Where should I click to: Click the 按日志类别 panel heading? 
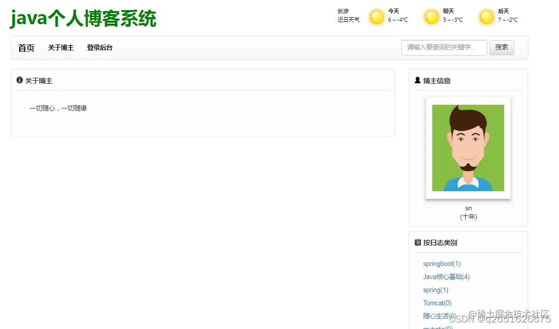coord(440,243)
